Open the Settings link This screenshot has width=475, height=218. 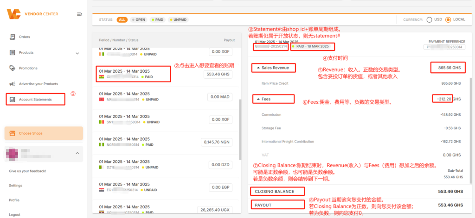pyautogui.click(x=16, y=186)
